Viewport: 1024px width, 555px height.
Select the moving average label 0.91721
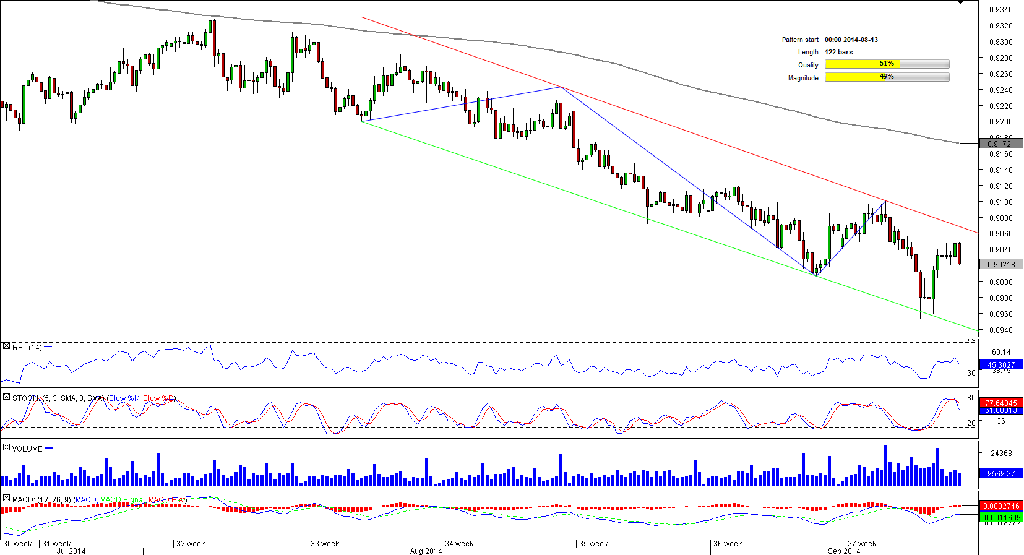[x=1000, y=144]
